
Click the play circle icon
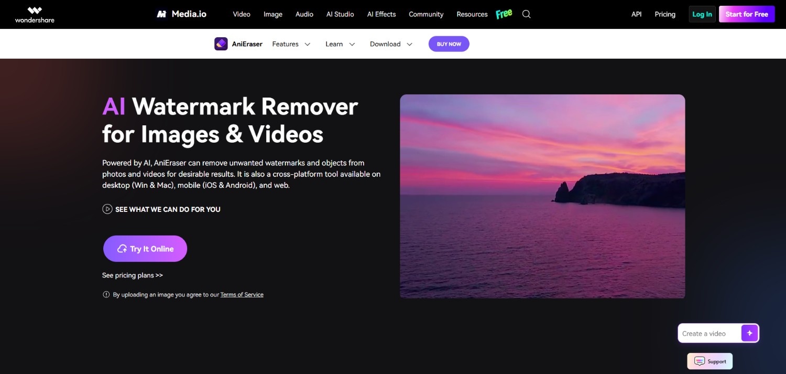pyautogui.click(x=107, y=209)
